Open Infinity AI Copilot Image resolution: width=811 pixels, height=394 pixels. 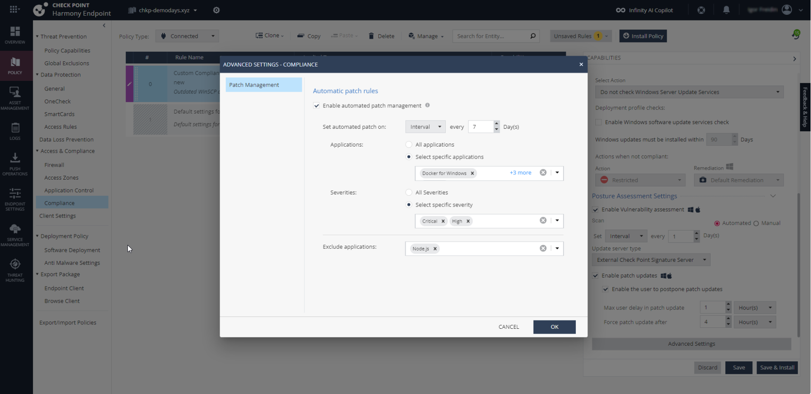pyautogui.click(x=644, y=10)
